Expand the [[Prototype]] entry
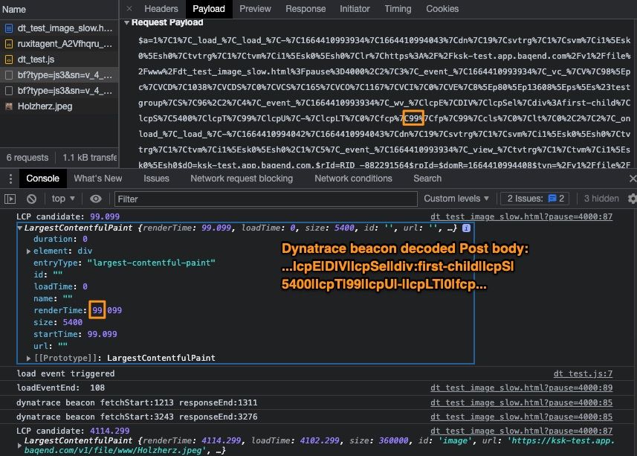The width and height of the screenshot is (637, 456). tap(29, 358)
